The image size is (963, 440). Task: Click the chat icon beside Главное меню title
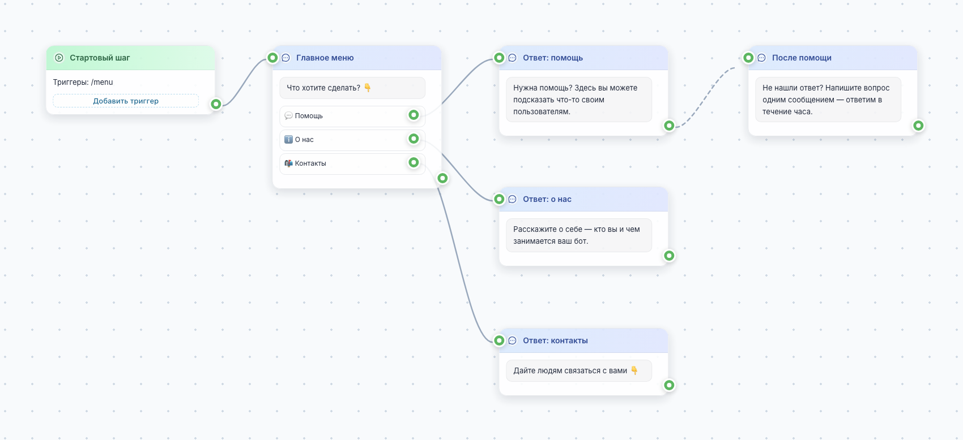[x=286, y=58]
